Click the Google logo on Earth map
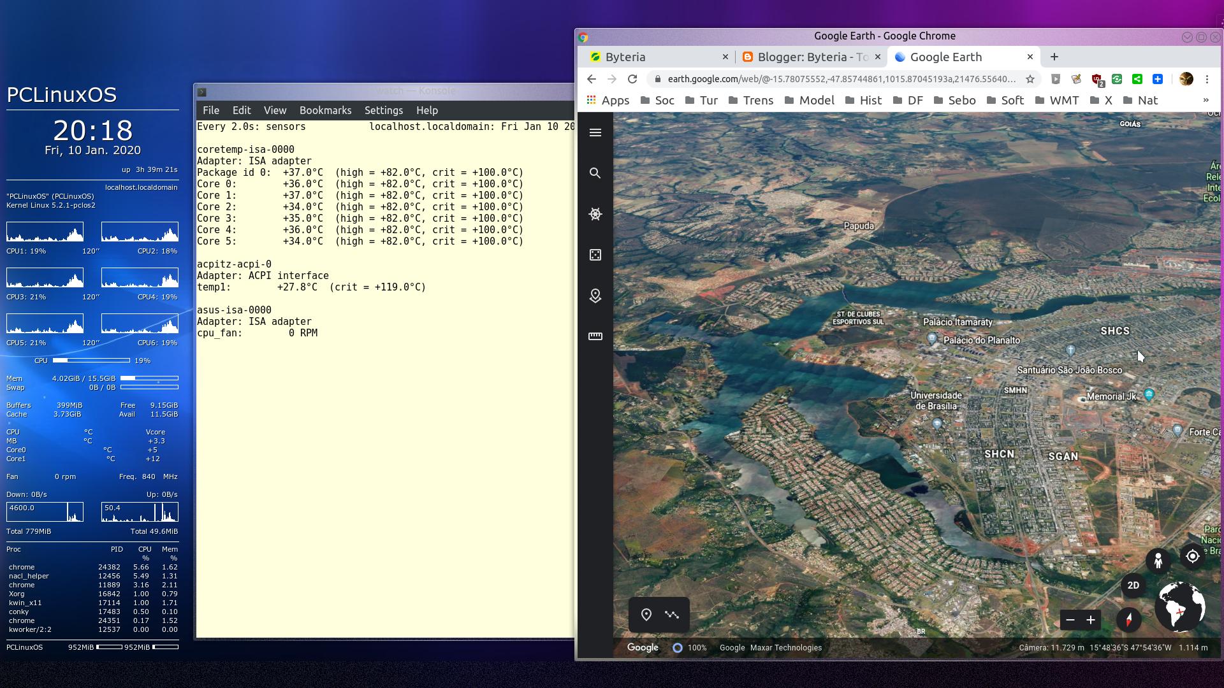The width and height of the screenshot is (1224, 688). 643,648
